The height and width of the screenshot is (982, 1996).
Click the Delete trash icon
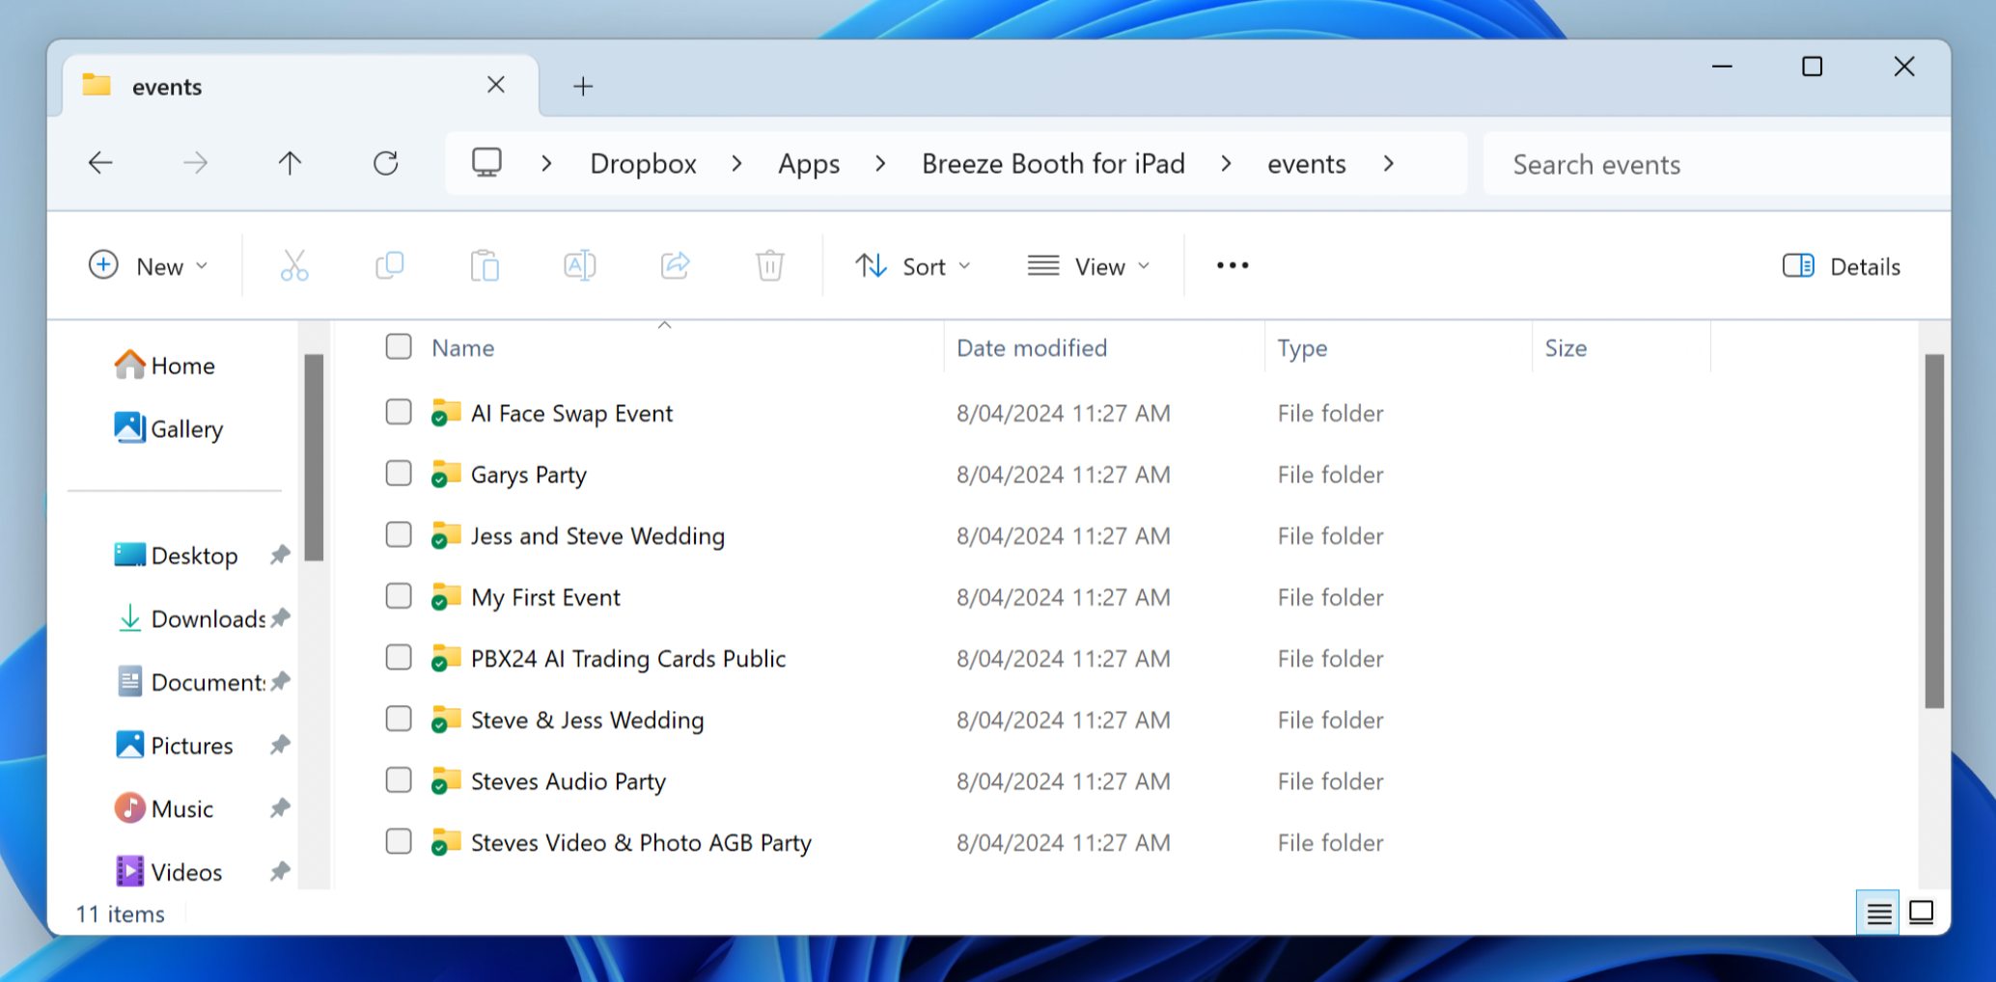click(x=769, y=265)
